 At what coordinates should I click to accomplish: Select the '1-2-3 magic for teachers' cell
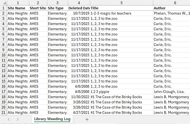(121, 13)
